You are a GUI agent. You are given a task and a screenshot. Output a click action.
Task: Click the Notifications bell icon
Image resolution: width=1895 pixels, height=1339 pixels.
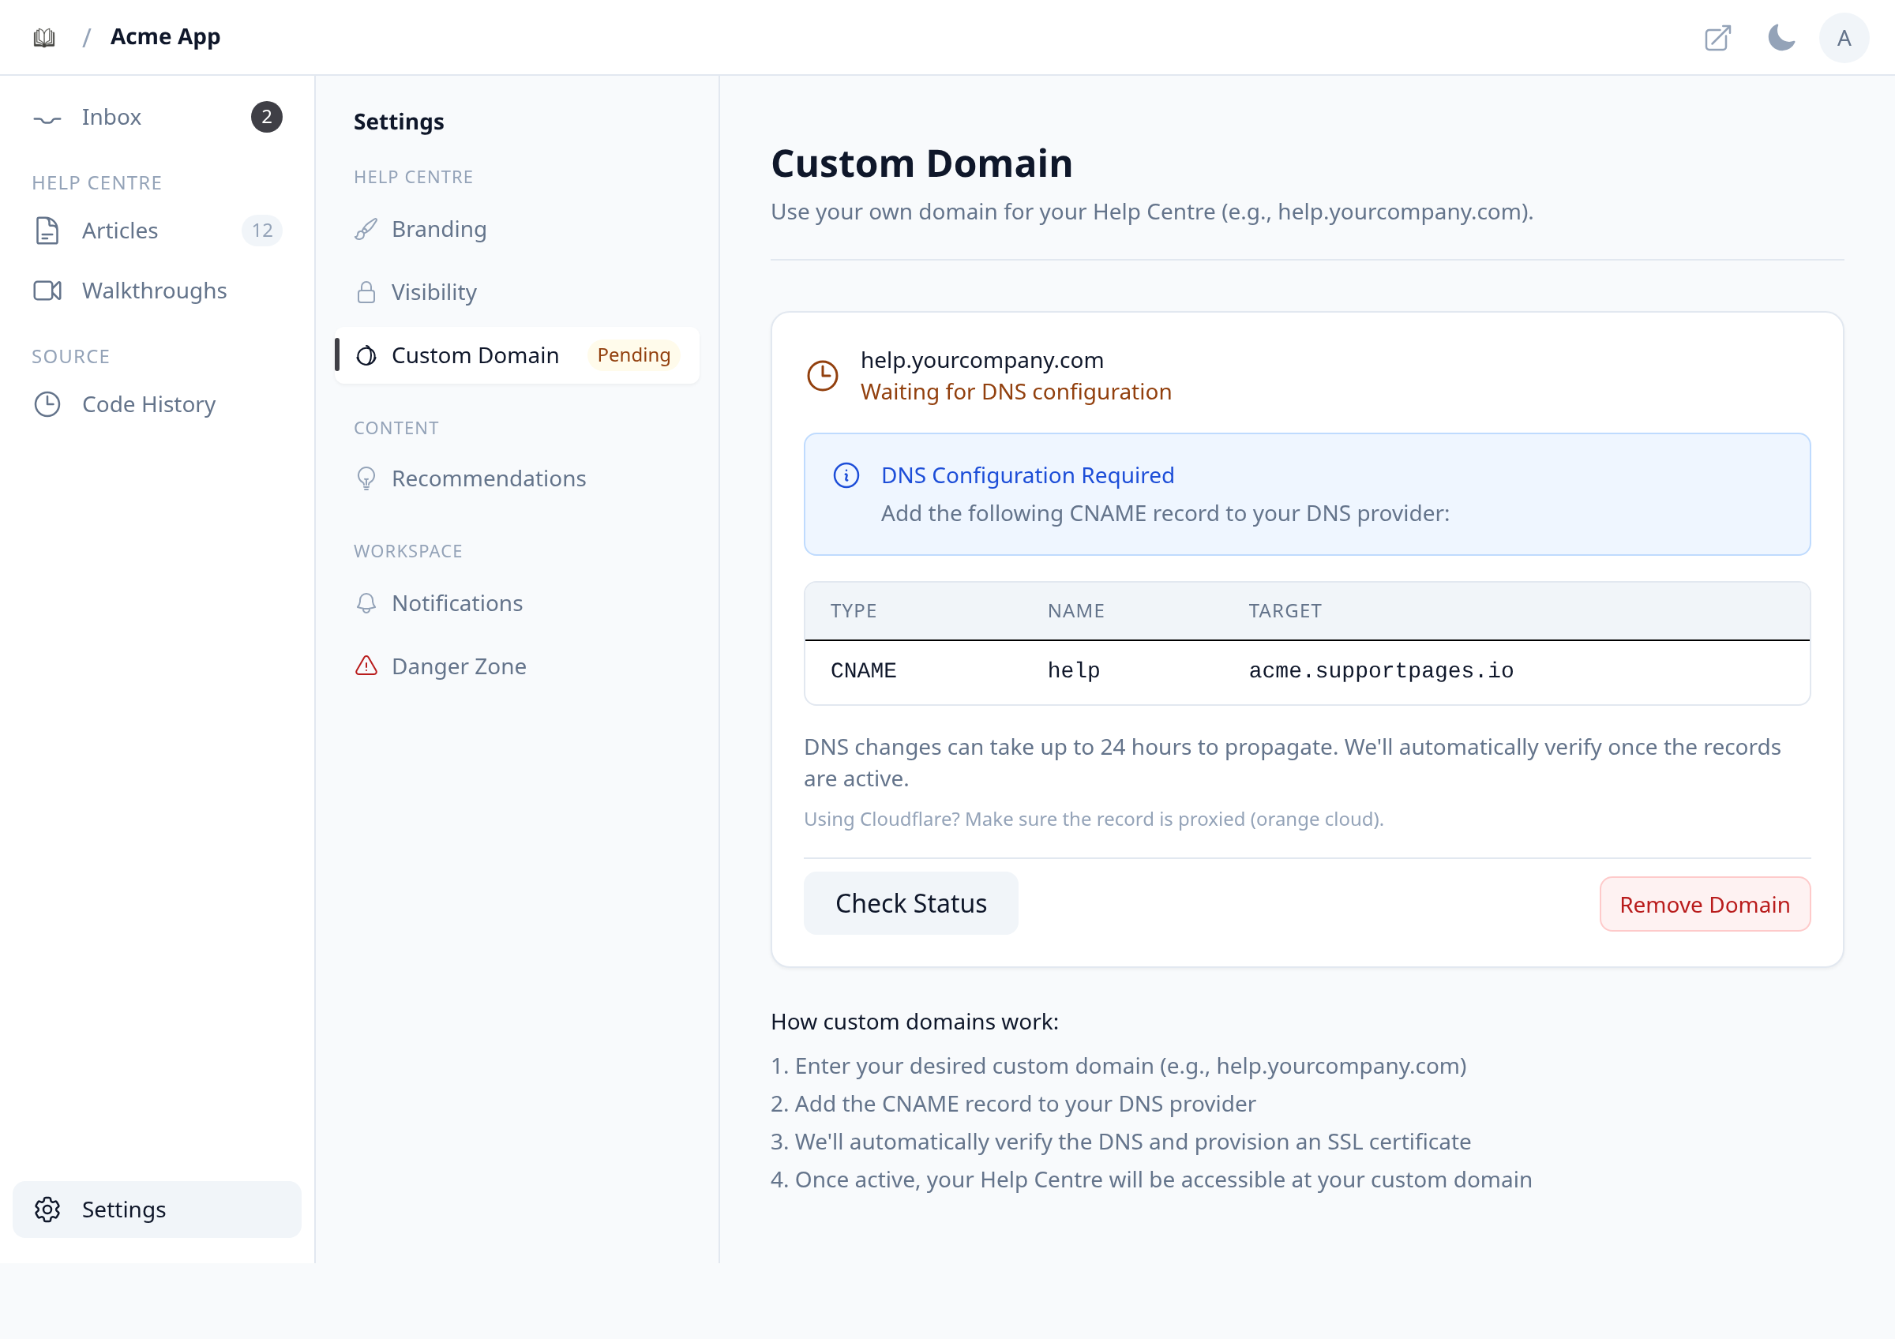point(366,603)
